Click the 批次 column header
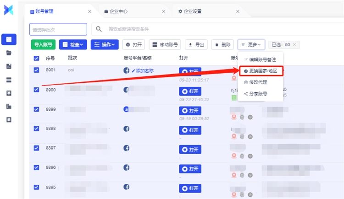The image size is (344, 199). [x=72, y=58]
